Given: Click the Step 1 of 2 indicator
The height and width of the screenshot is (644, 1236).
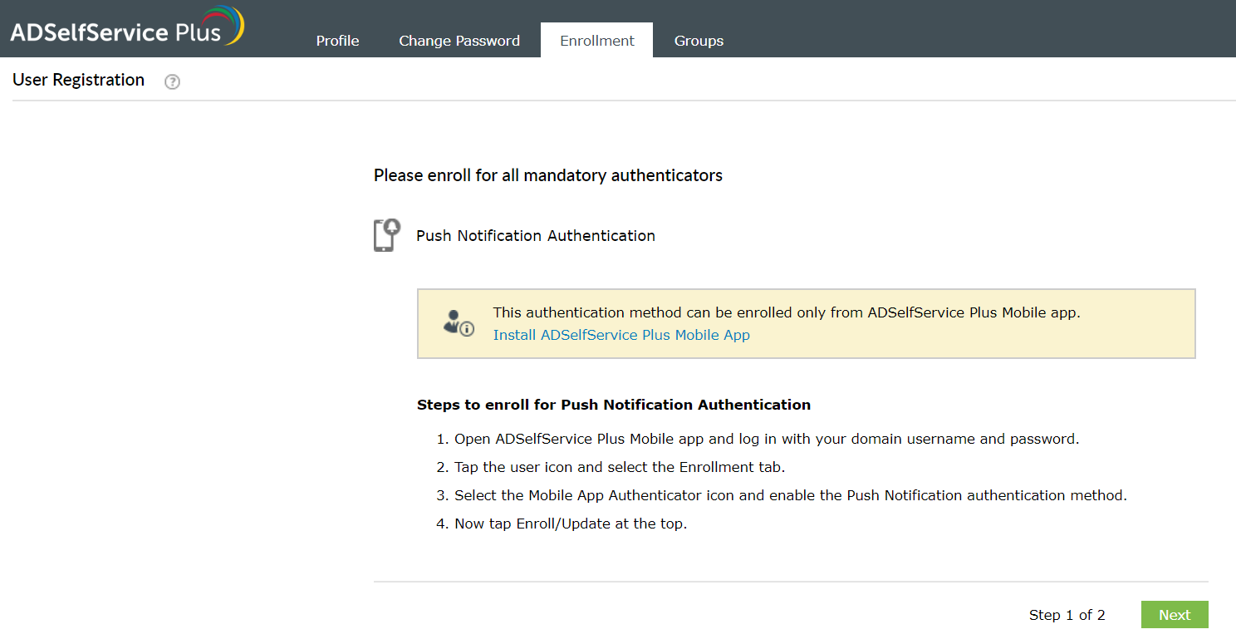Looking at the screenshot, I should click(x=1067, y=615).
